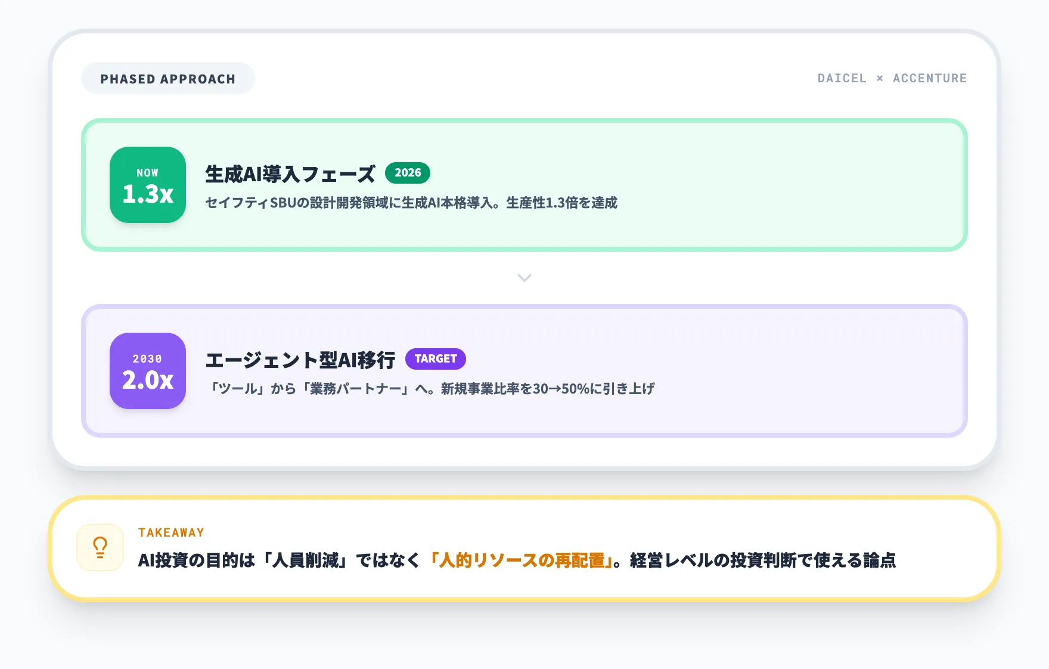Click the PHASED APPROACH badge
The image size is (1049, 669).
168,78
